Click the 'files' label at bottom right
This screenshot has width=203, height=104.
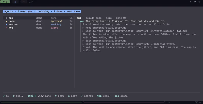pos(198,102)
